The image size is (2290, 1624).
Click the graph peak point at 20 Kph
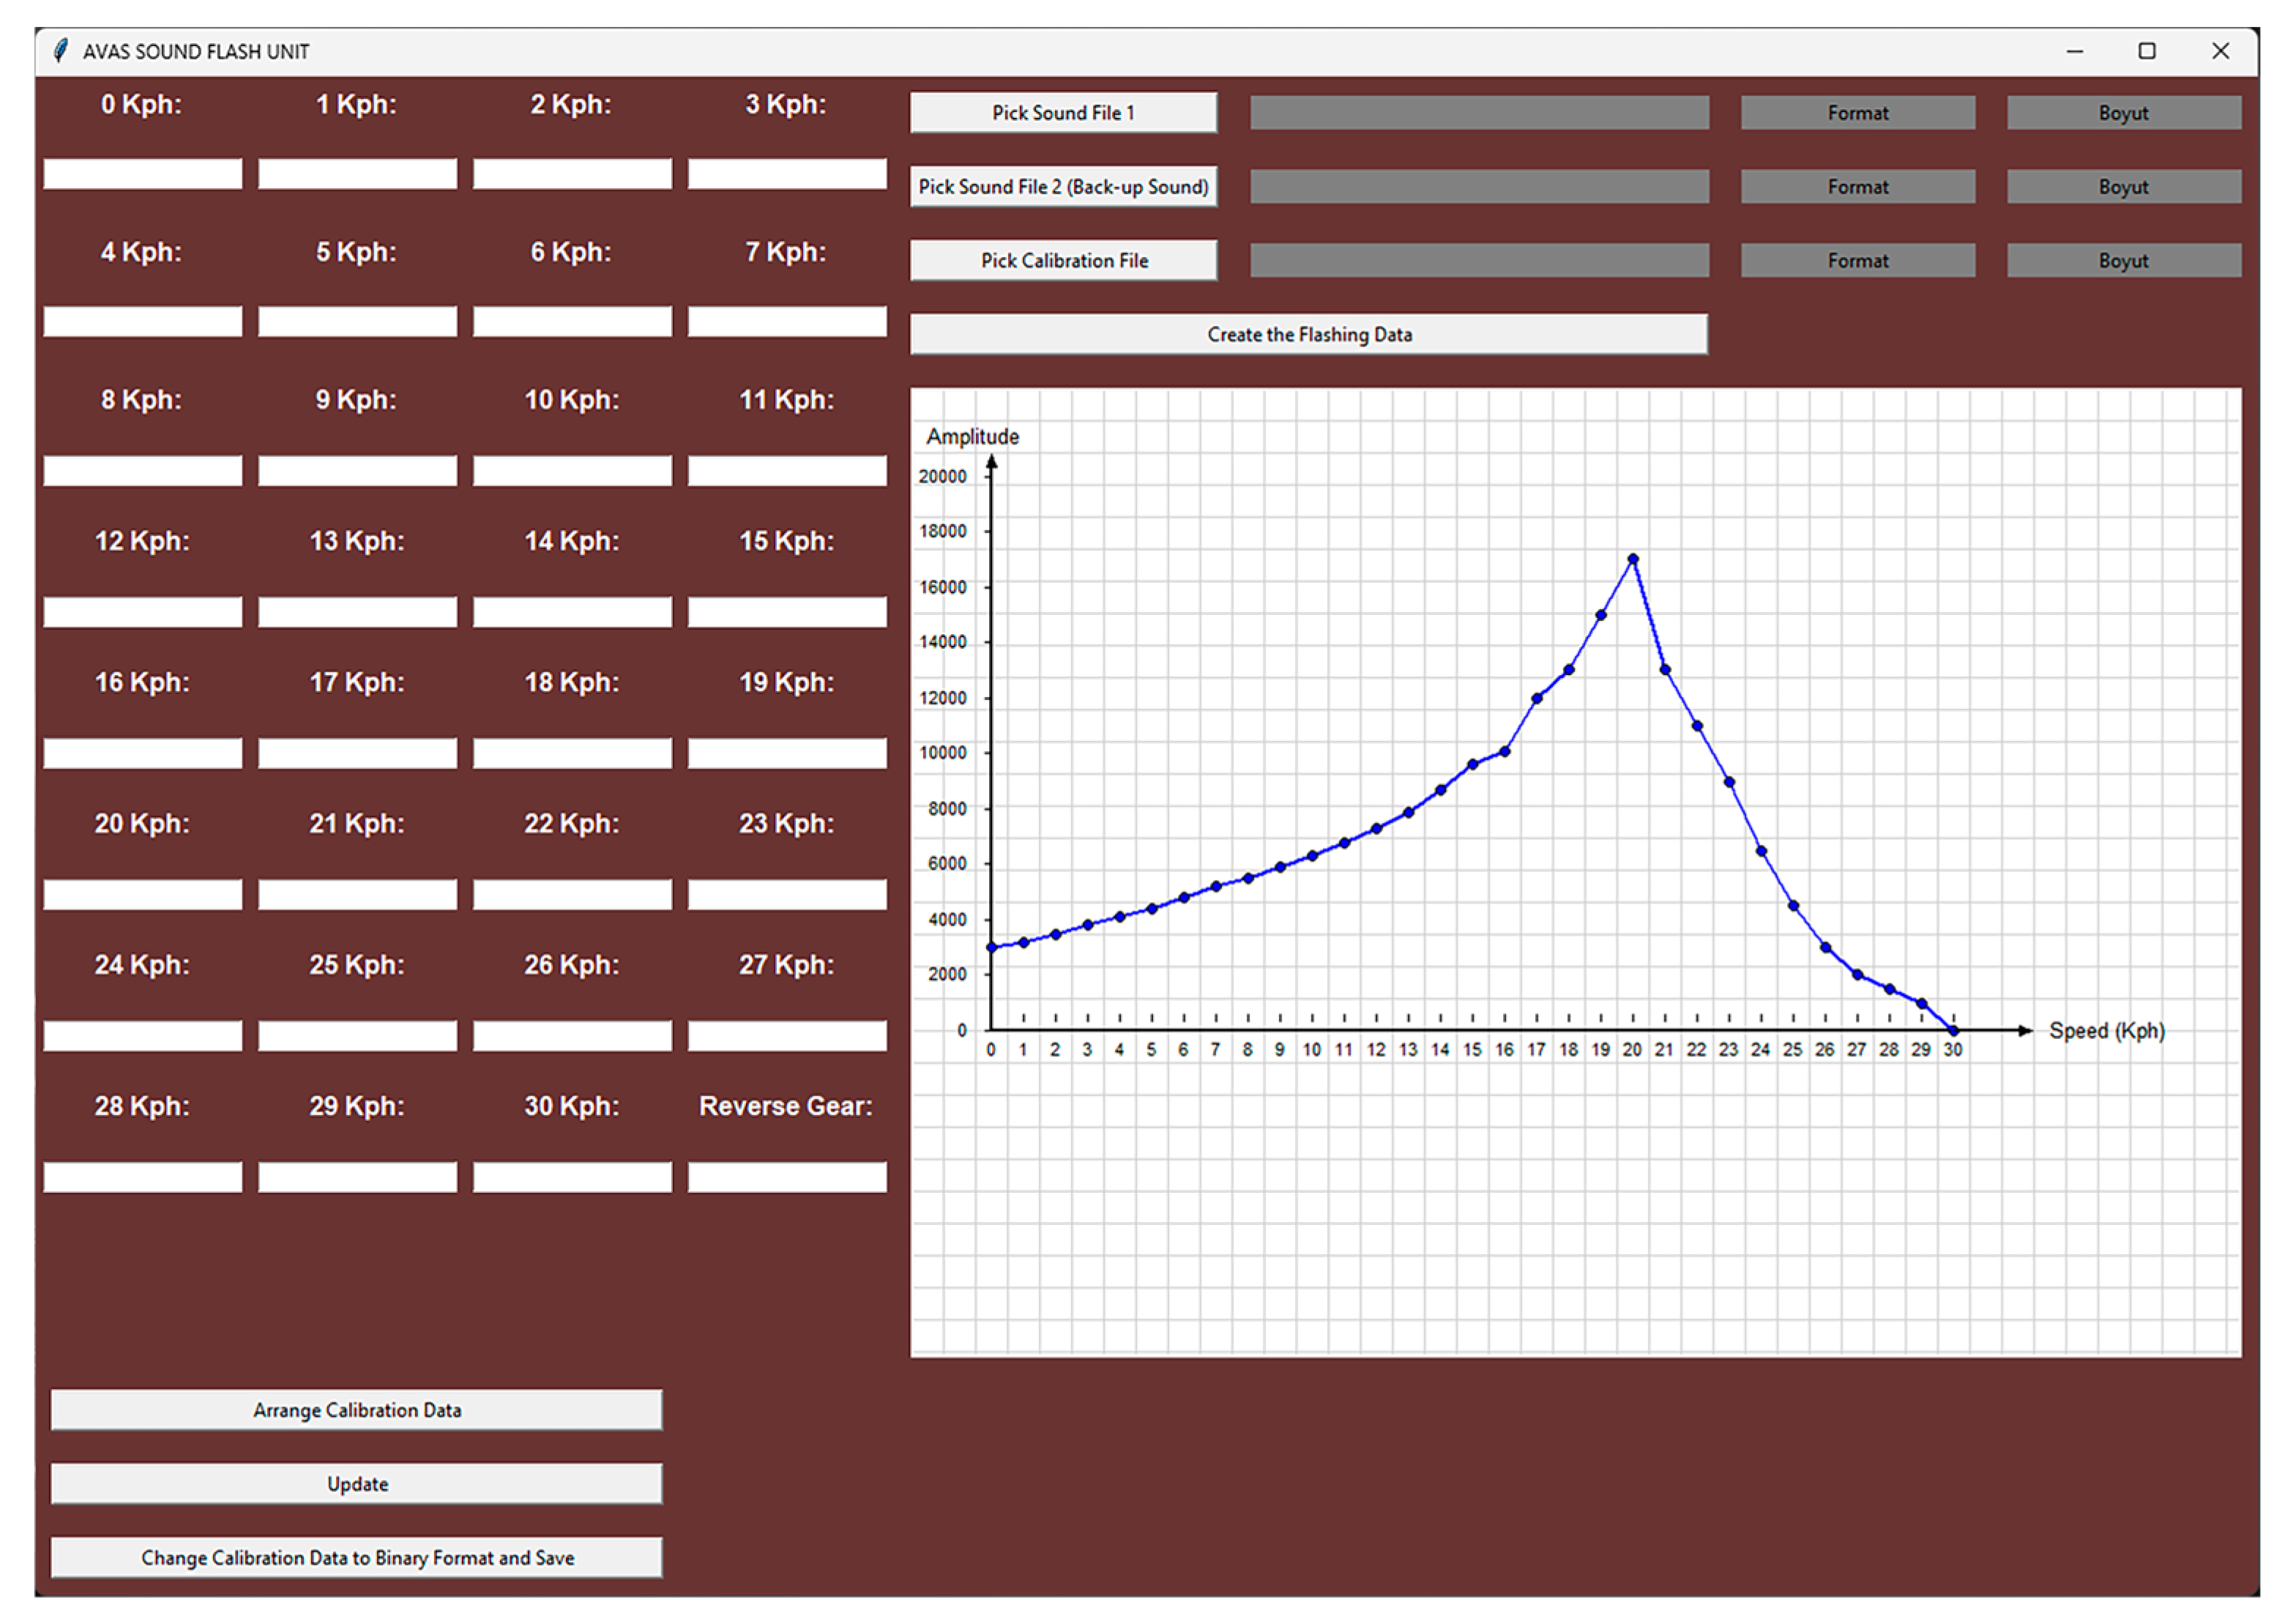[x=1633, y=560]
